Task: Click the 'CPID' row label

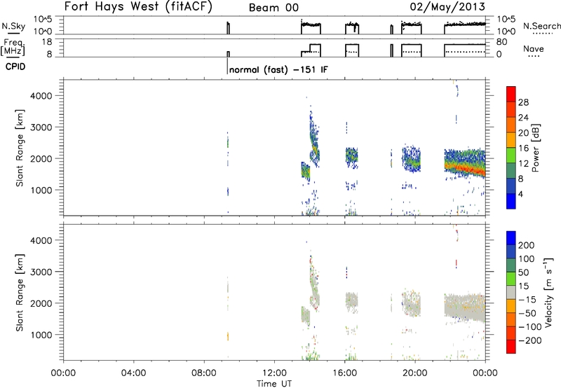Action: pos(15,67)
